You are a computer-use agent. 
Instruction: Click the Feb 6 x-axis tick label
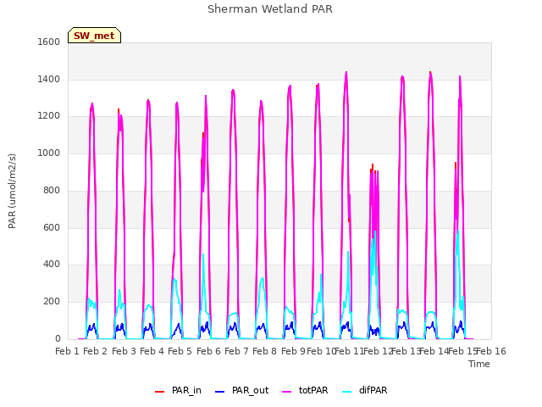click(x=208, y=351)
